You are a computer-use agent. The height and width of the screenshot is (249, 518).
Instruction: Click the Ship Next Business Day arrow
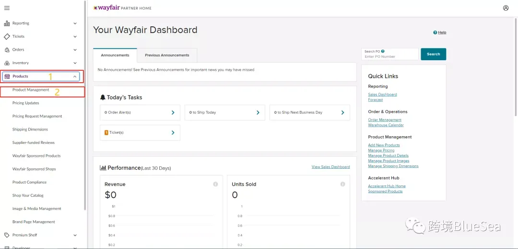tap(342, 113)
